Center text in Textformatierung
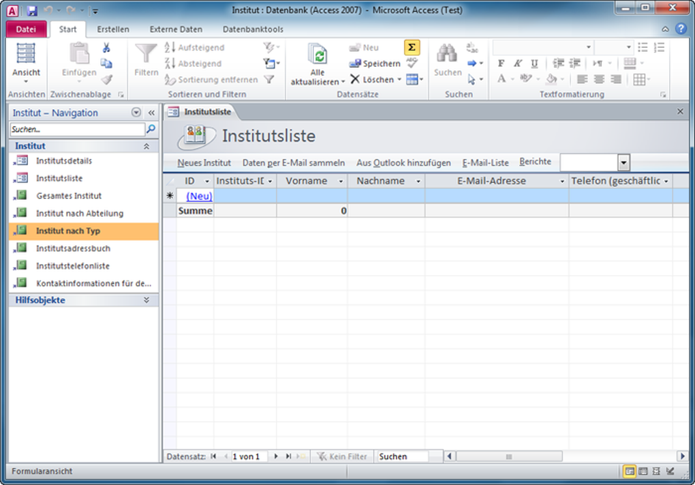The height and width of the screenshot is (485, 695). pyautogui.click(x=599, y=79)
